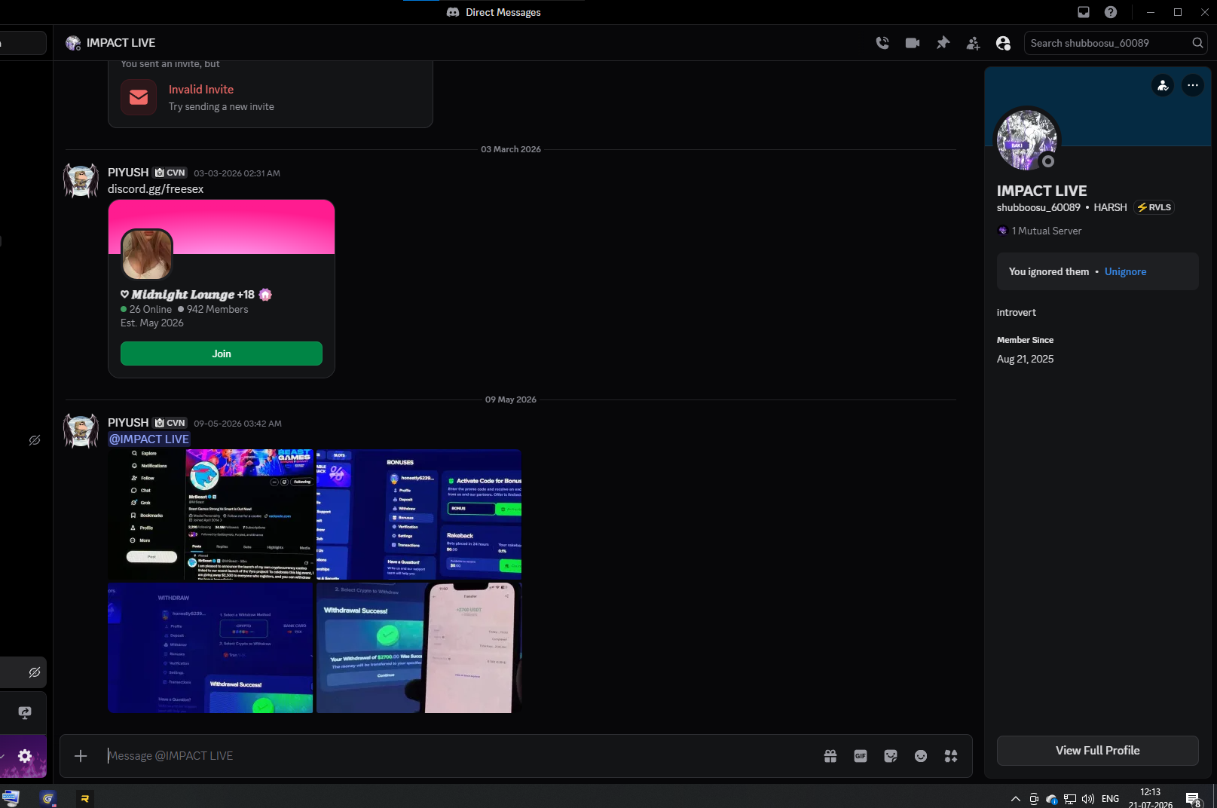Open the taskbar volume control
This screenshot has height=808, width=1217.
coord(1088,799)
